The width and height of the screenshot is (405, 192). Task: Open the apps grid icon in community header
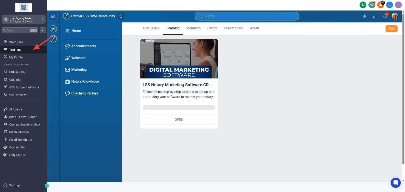coord(375,16)
